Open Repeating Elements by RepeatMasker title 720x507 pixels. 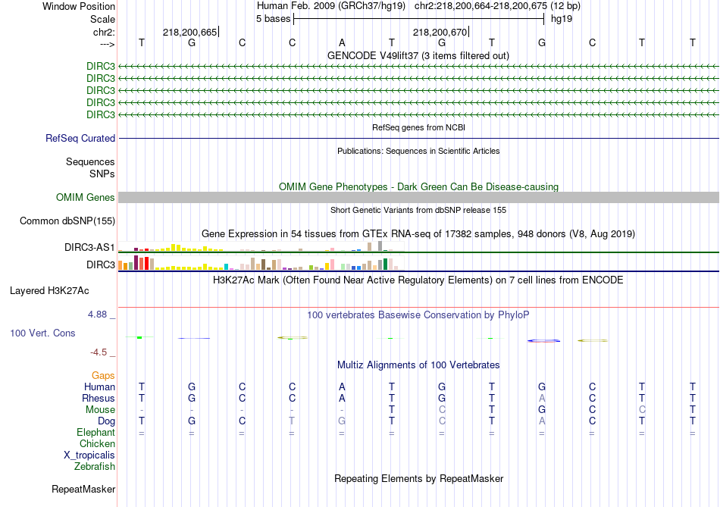click(x=418, y=478)
